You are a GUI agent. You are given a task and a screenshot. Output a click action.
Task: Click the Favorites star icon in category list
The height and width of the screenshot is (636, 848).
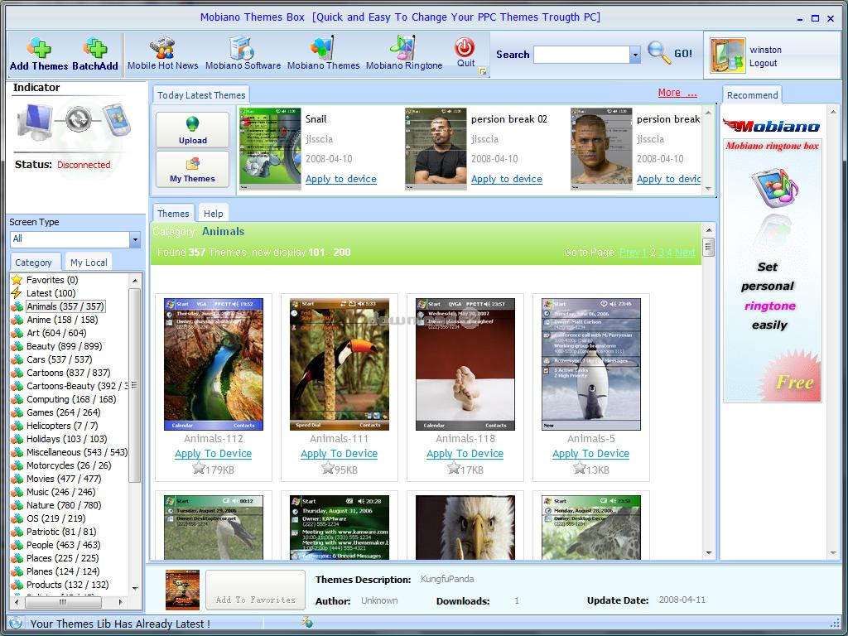pyautogui.click(x=17, y=280)
